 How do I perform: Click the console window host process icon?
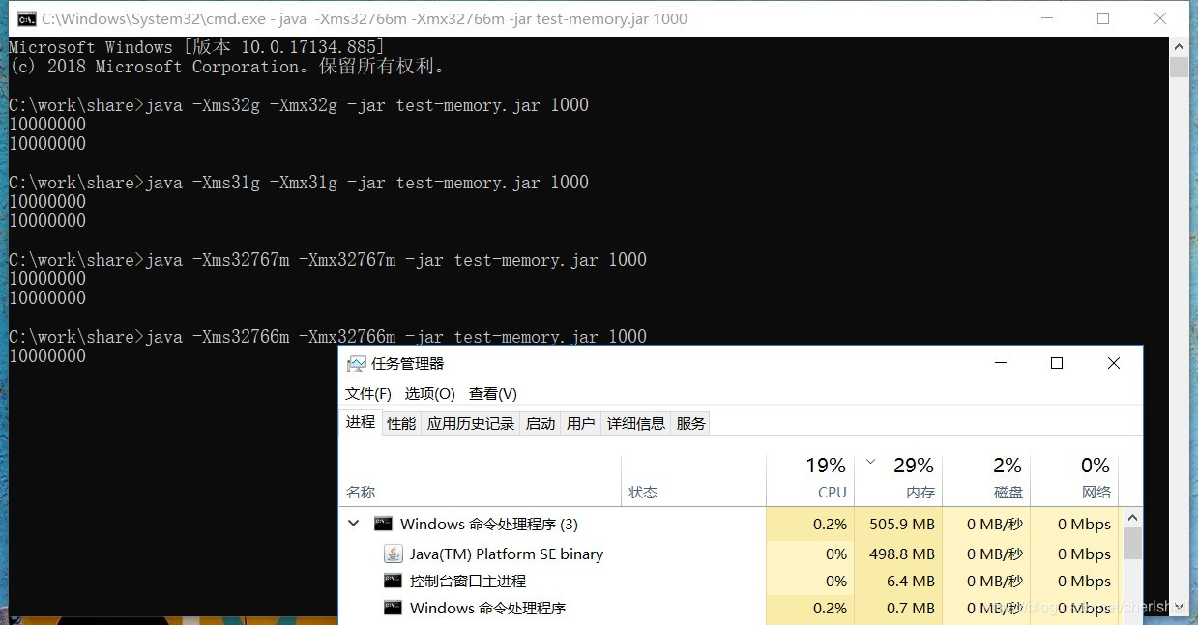pyautogui.click(x=393, y=581)
